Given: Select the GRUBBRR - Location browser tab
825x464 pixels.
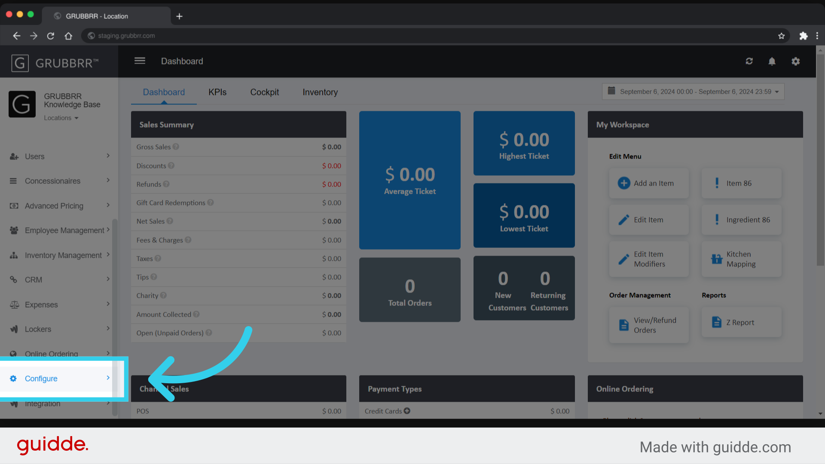Looking at the screenshot, I should [x=106, y=16].
